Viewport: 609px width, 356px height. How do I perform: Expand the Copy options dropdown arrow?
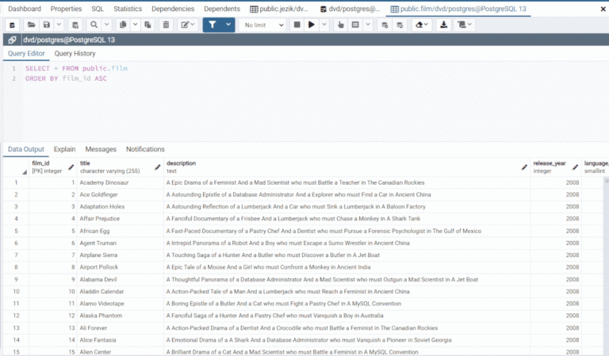point(135,25)
